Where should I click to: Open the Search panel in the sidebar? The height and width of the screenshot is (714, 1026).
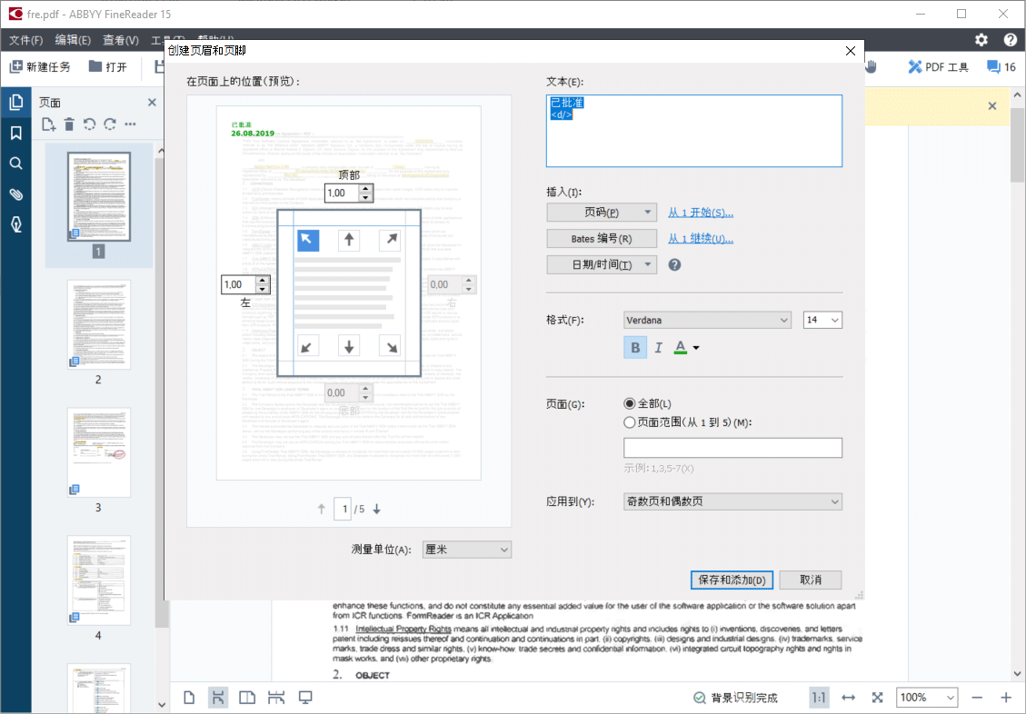click(x=16, y=164)
